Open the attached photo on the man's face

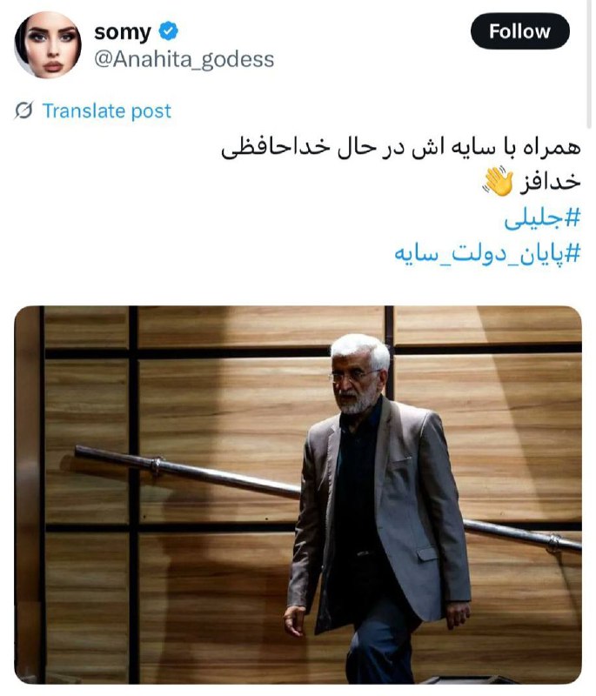[355, 383]
